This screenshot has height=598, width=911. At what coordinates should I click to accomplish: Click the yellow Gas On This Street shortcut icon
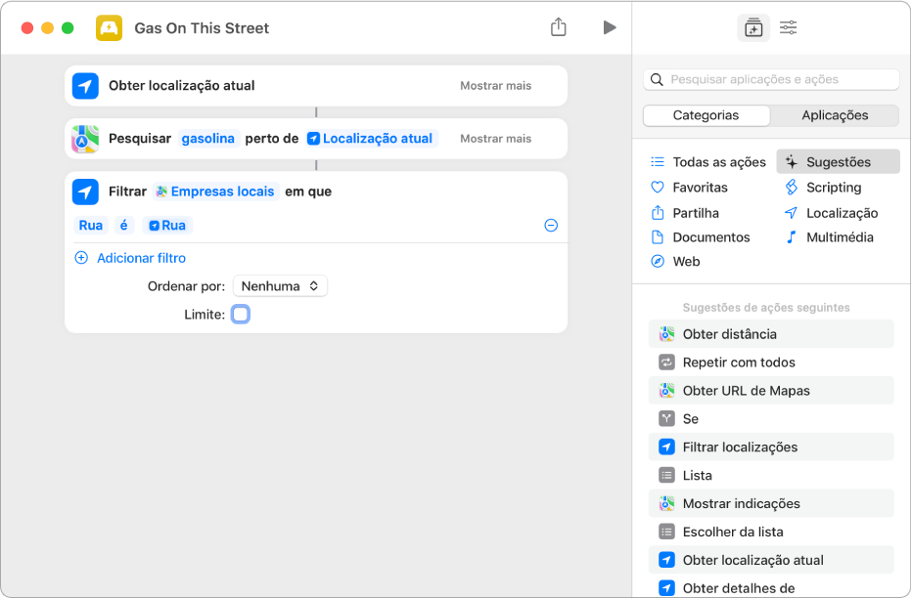(109, 28)
